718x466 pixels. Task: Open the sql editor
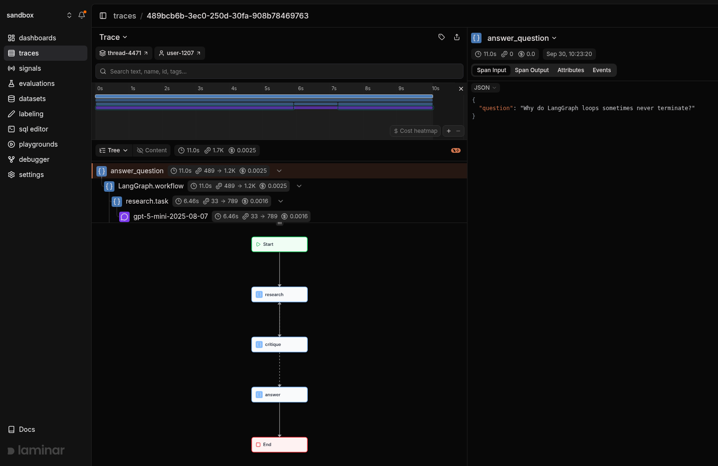pyautogui.click(x=46, y=129)
